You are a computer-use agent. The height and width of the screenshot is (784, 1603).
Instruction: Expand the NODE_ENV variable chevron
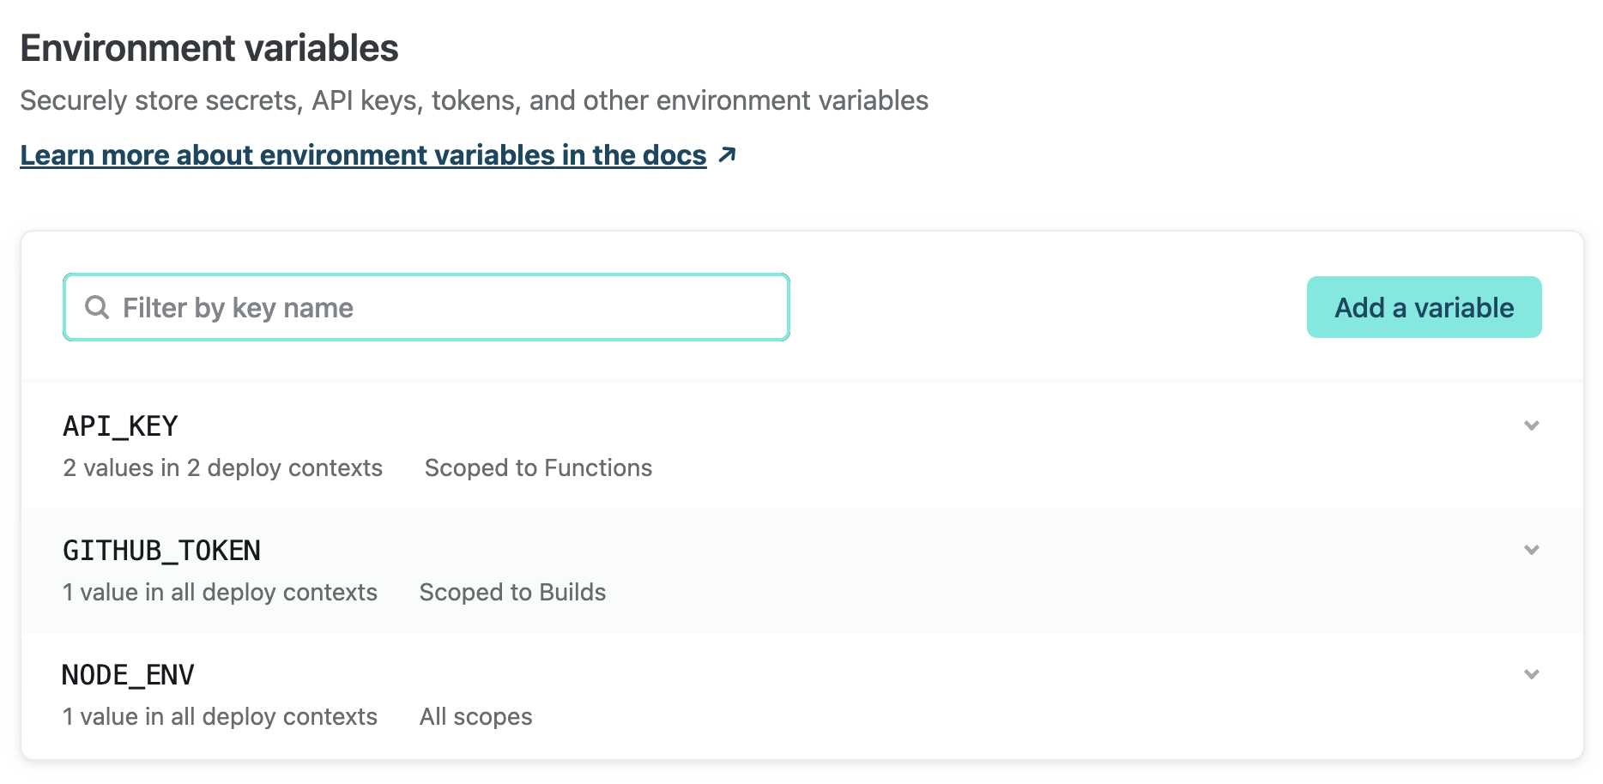1531,674
